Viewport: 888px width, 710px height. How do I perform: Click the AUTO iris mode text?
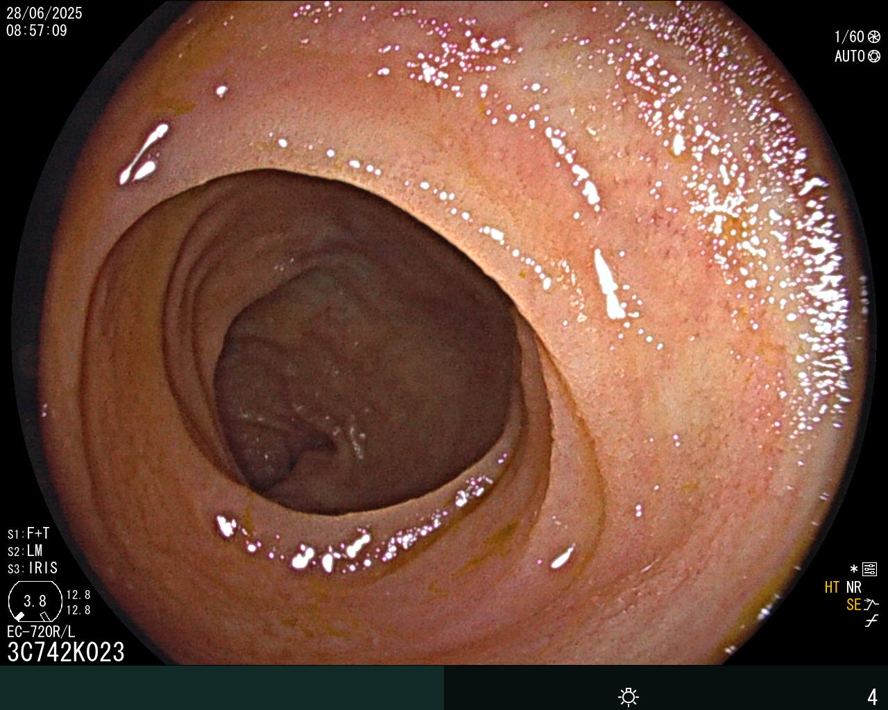[850, 56]
